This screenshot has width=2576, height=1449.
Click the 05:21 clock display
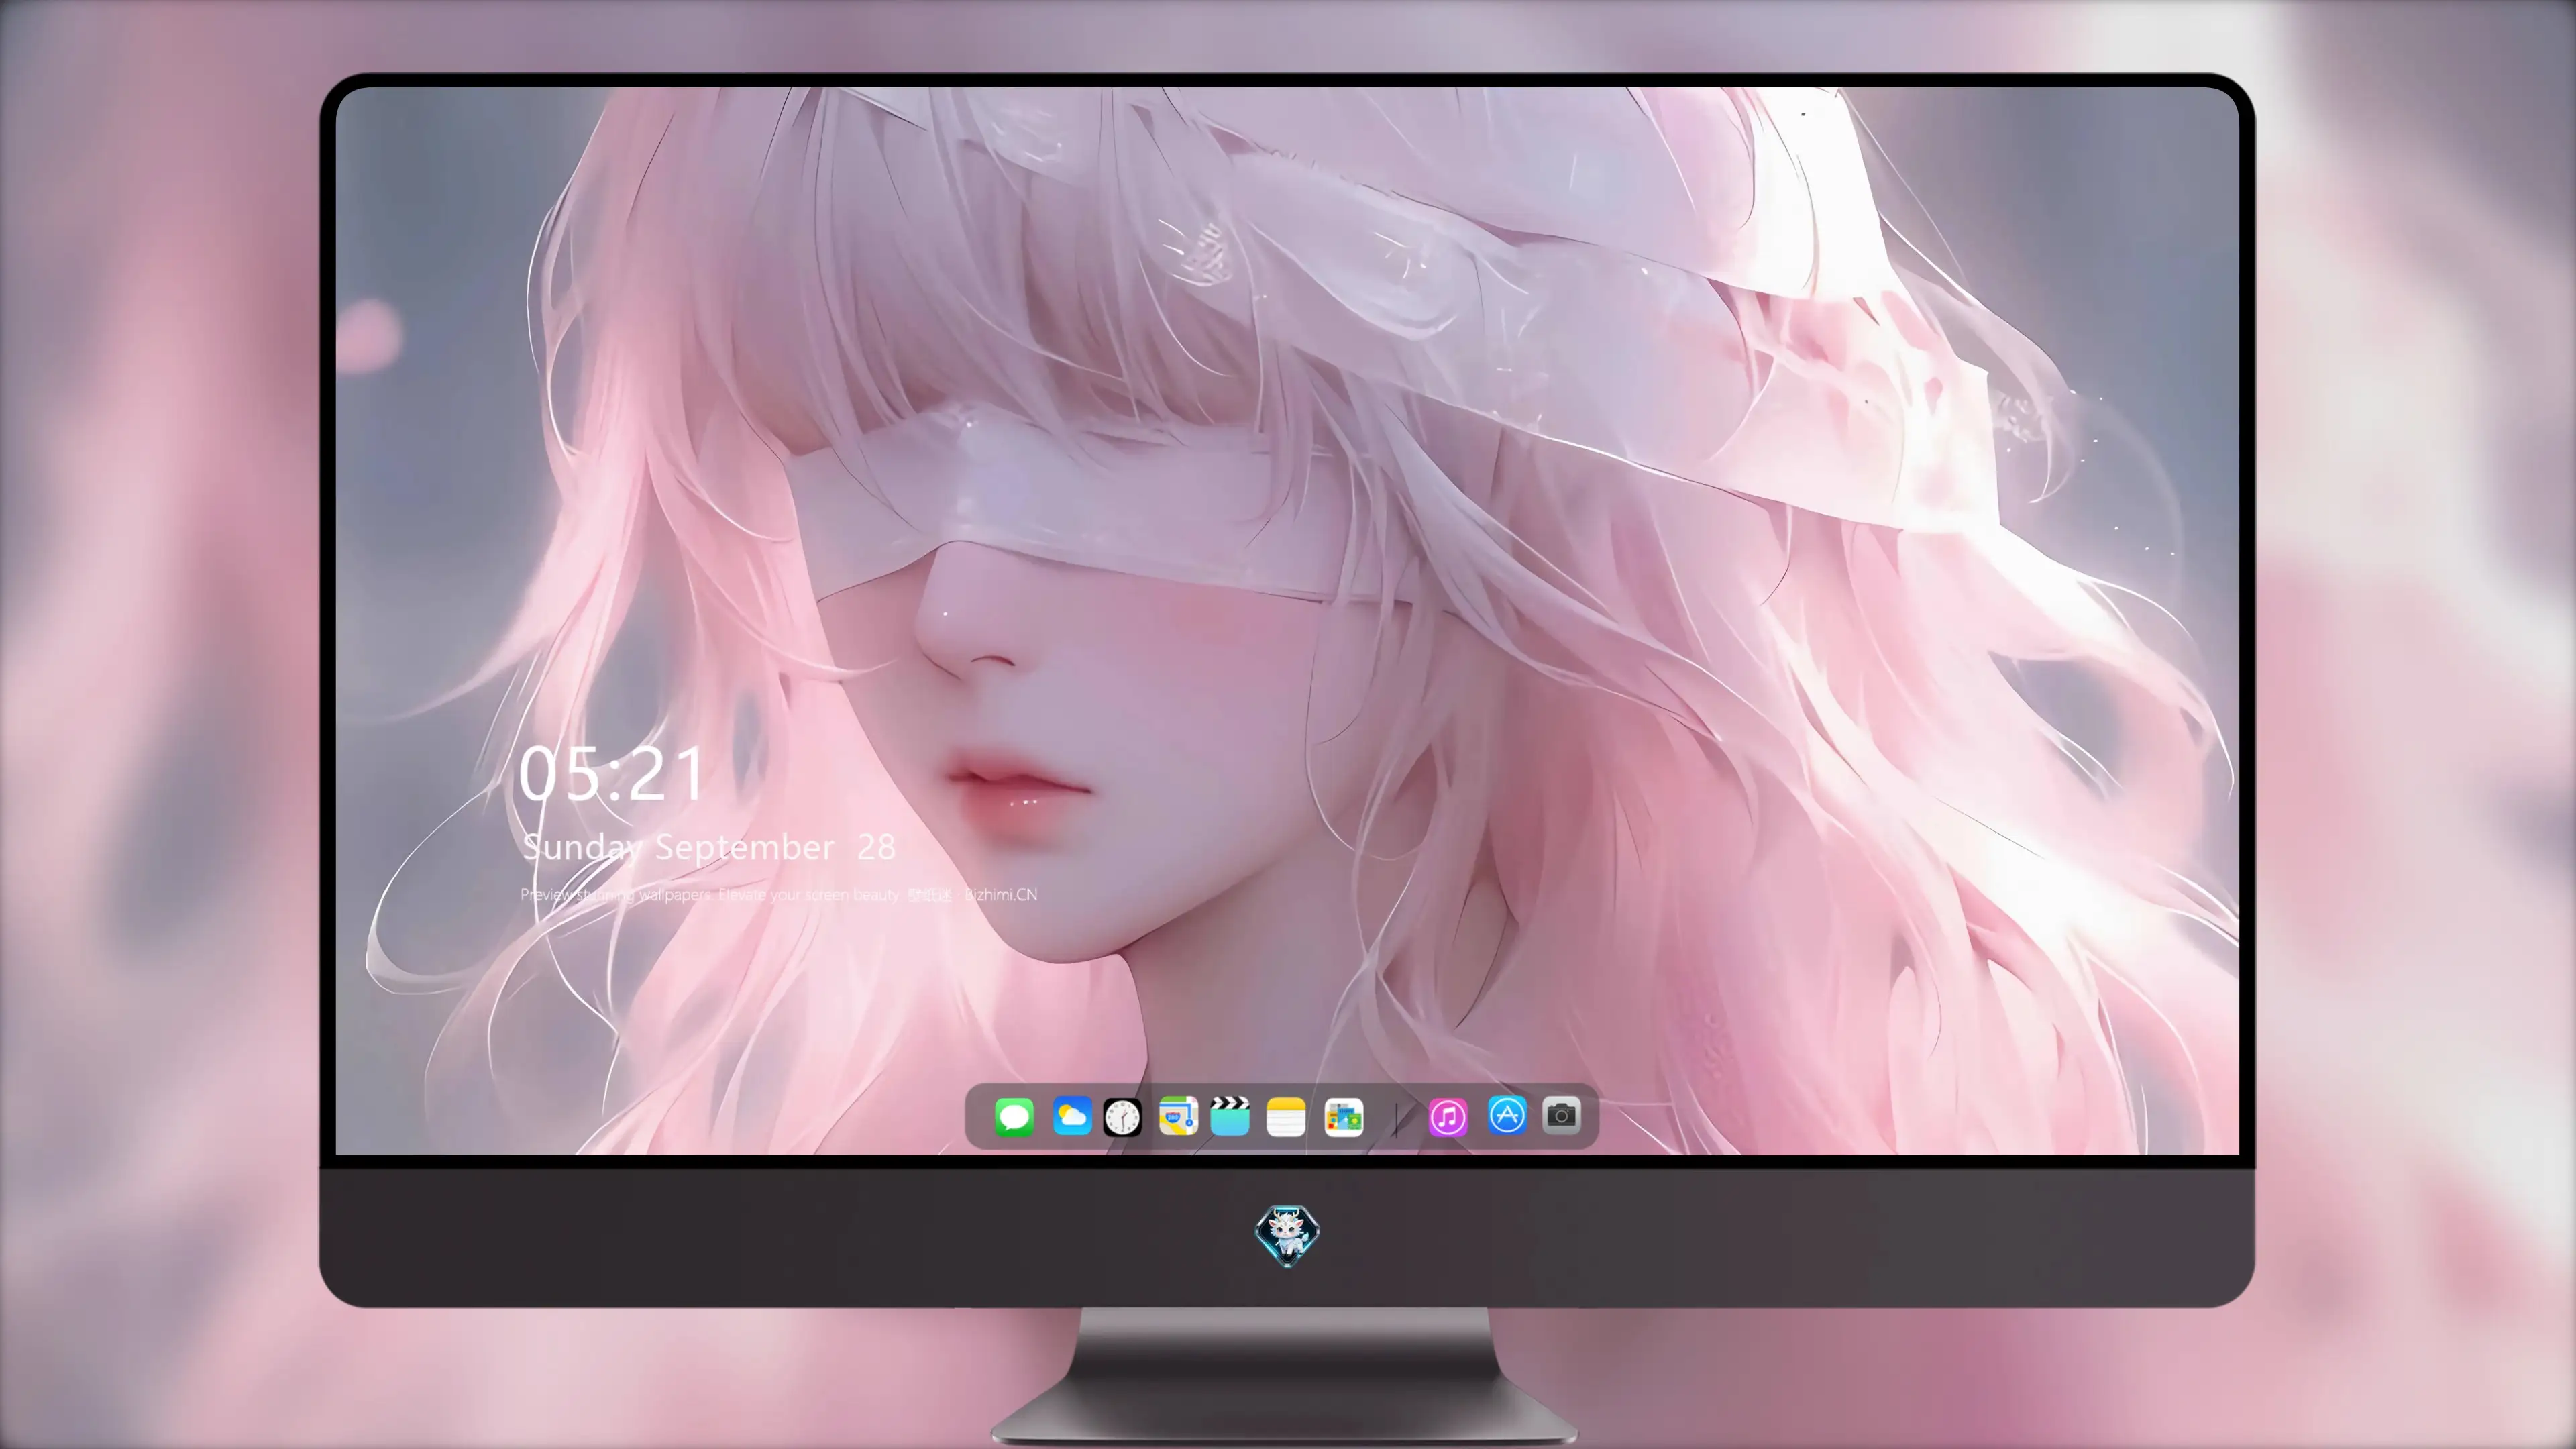tap(611, 774)
